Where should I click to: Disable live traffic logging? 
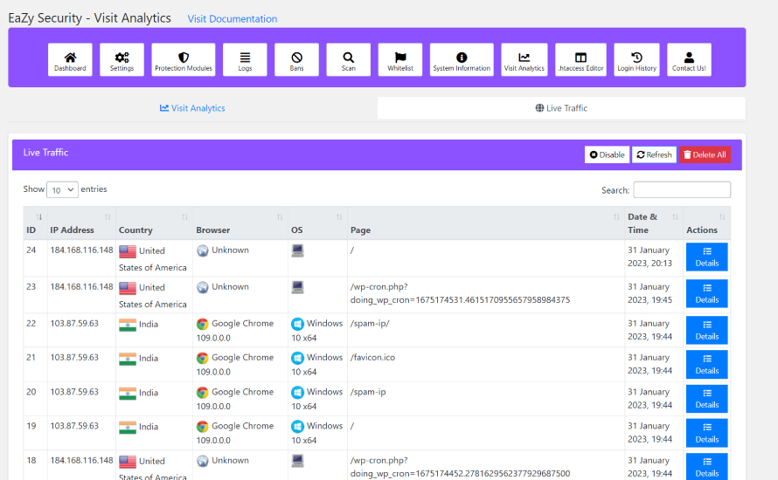607,154
